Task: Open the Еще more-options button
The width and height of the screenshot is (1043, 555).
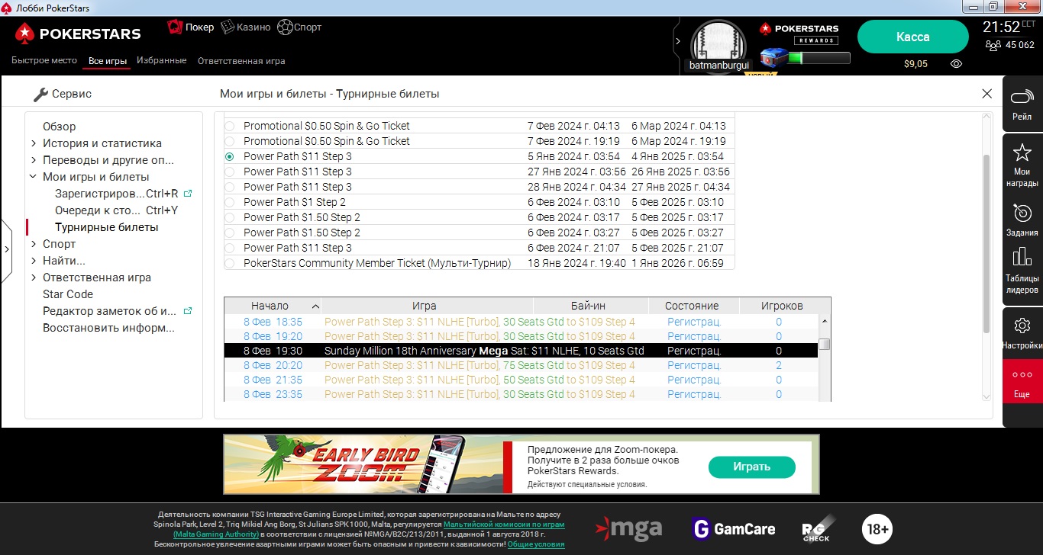Action: tap(1022, 381)
